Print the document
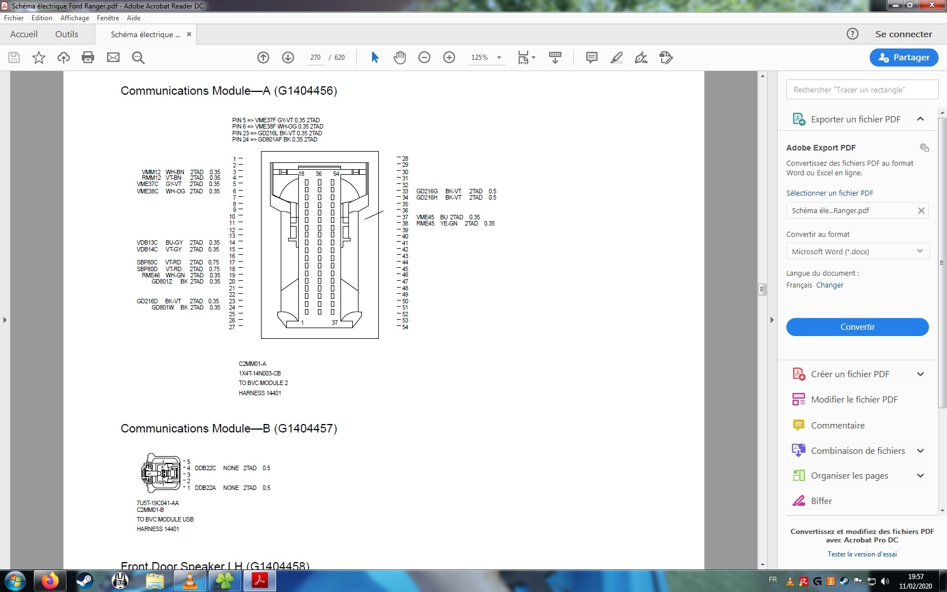This screenshot has width=947, height=592. (x=88, y=58)
